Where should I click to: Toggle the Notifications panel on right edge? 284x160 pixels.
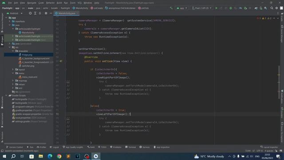(x=282, y=96)
